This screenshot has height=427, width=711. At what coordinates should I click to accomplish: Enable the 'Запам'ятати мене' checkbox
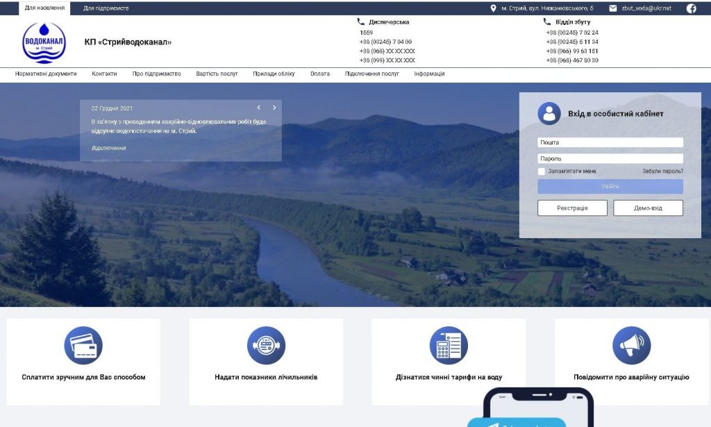[542, 171]
